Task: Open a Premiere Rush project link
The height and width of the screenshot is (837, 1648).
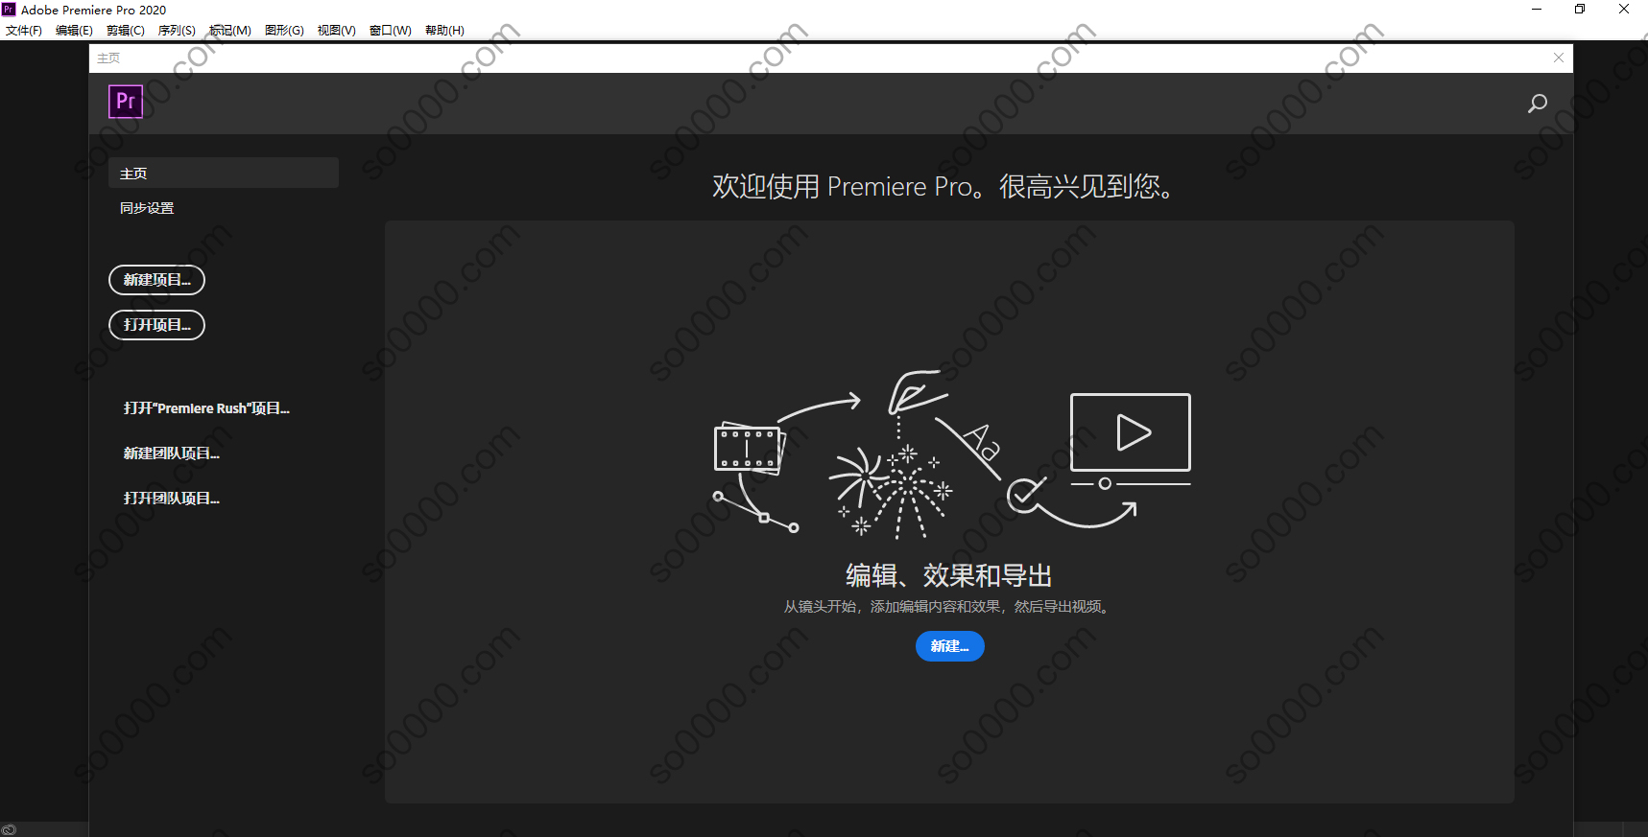Action: click(x=206, y=408)
